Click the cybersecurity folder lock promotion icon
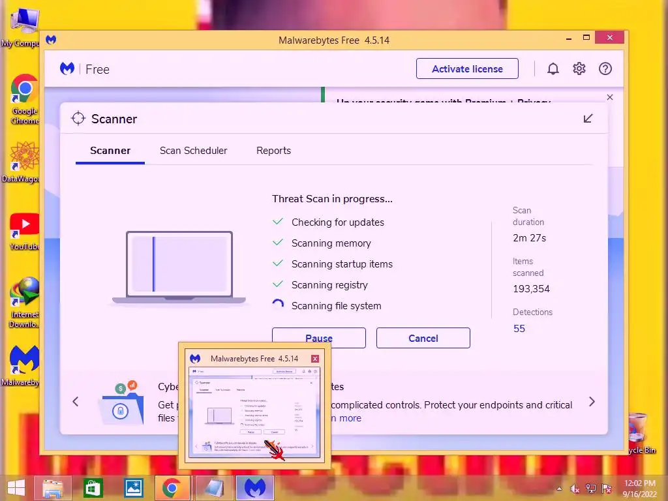The image size is (668, 501). coord(121,403)
